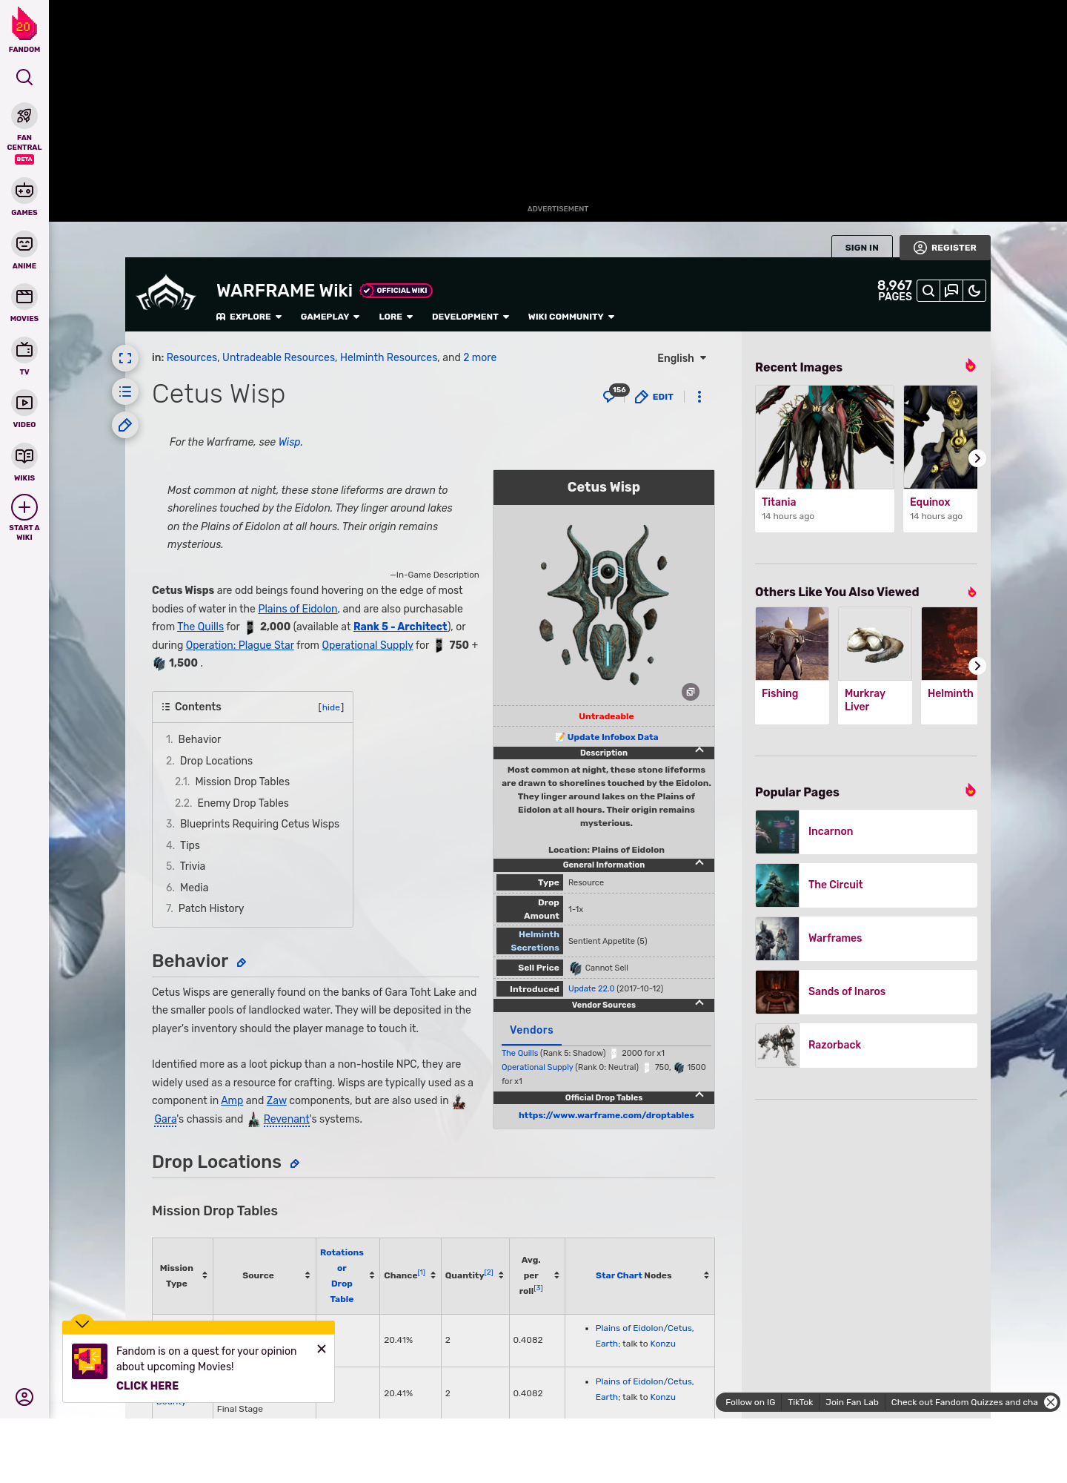Click the Join Fan Lab link
The height and width of the screenshot is (1483, 1067).
(852, 1402)
